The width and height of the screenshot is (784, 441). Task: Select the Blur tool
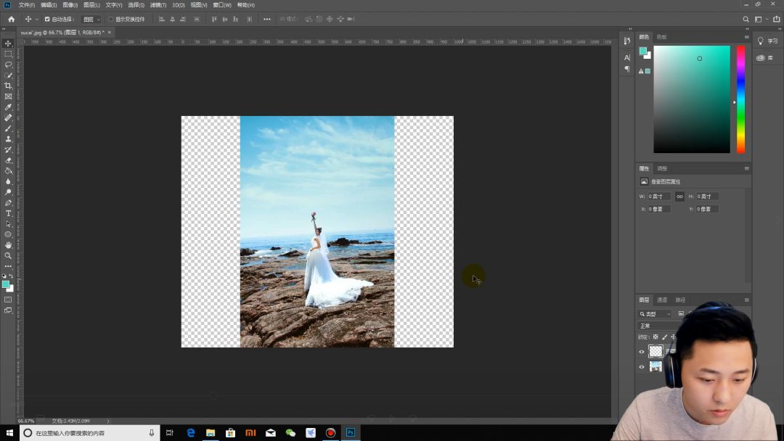[x=8, y=181]
